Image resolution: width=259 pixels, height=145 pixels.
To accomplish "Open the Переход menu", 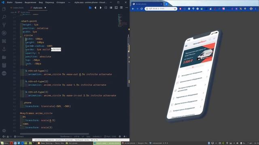I will point(49,2).
